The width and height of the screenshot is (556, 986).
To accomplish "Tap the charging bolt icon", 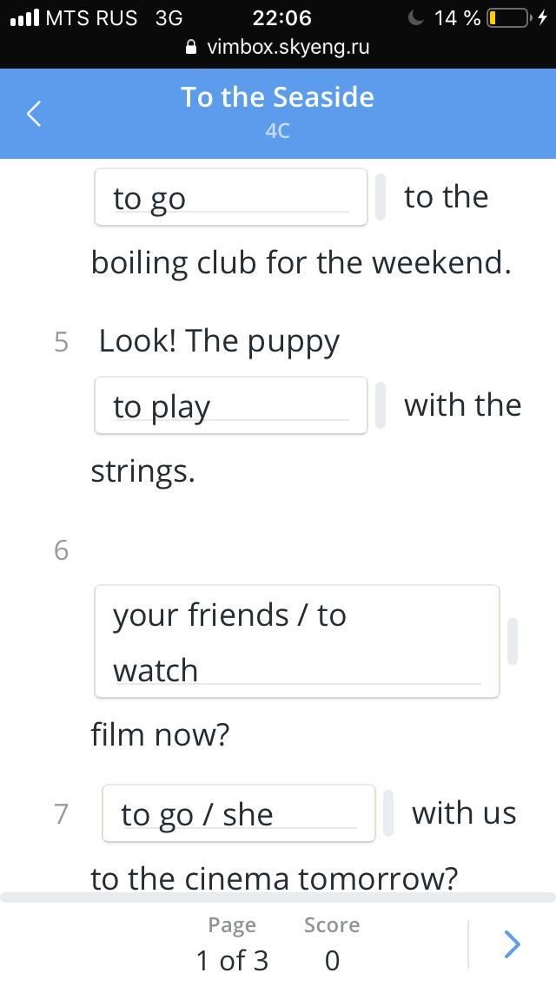I will (x=542, y=17).
